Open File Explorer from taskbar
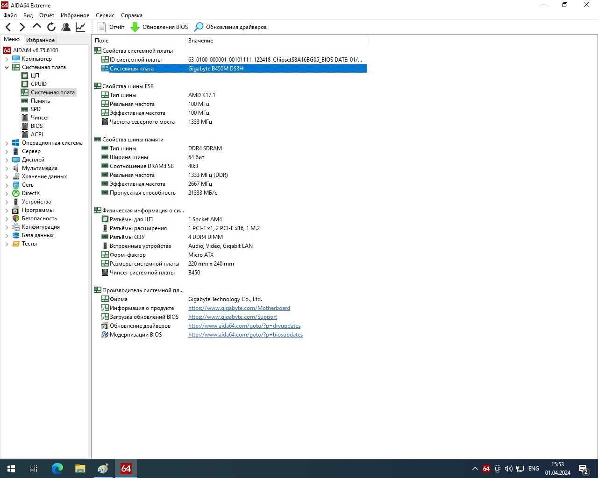The width and height of the screenshot is (598, 478). (80, 469)
